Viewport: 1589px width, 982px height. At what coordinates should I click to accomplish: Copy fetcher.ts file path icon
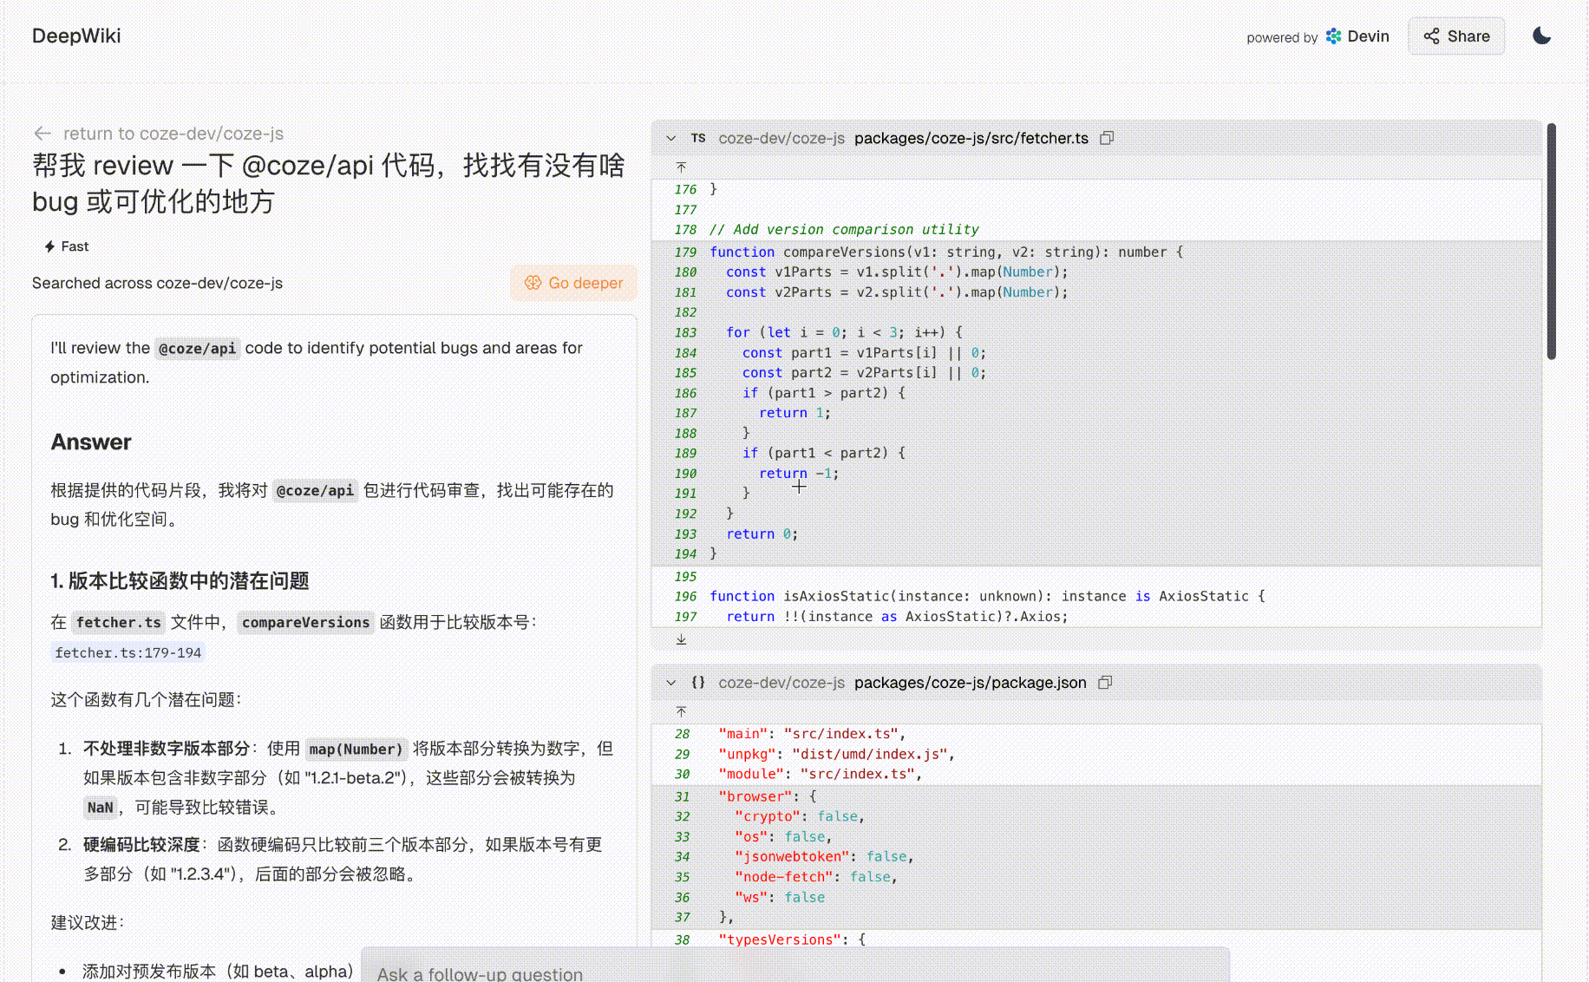(1107, 138)
